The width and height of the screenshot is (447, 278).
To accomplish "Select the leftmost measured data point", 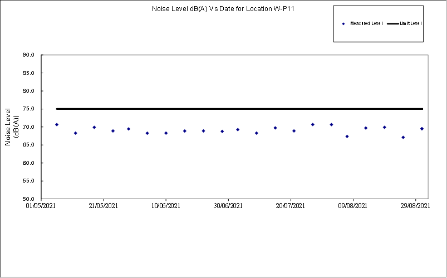I will pyautogui.click(x=57, y=124).
